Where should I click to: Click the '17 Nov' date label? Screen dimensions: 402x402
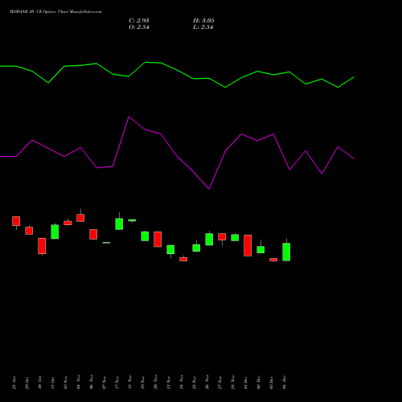coord(117,382)
